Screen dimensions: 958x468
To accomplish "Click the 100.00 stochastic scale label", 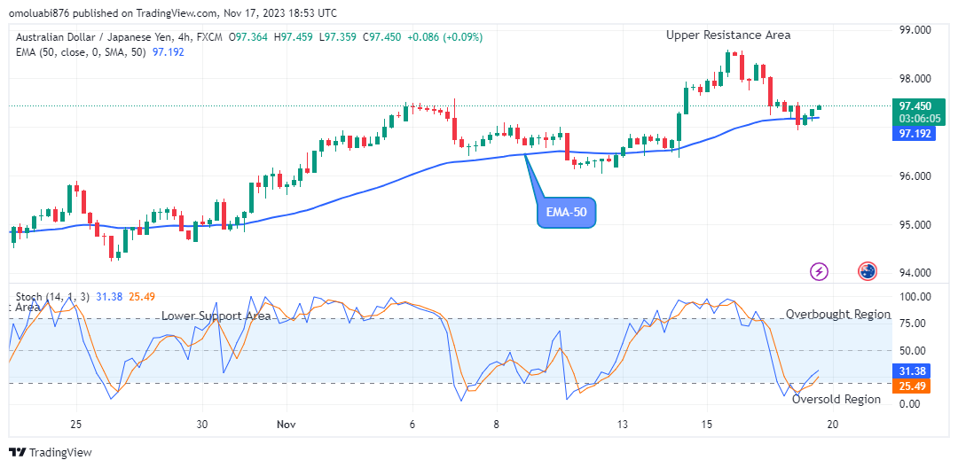I will (x=916, y=297).
